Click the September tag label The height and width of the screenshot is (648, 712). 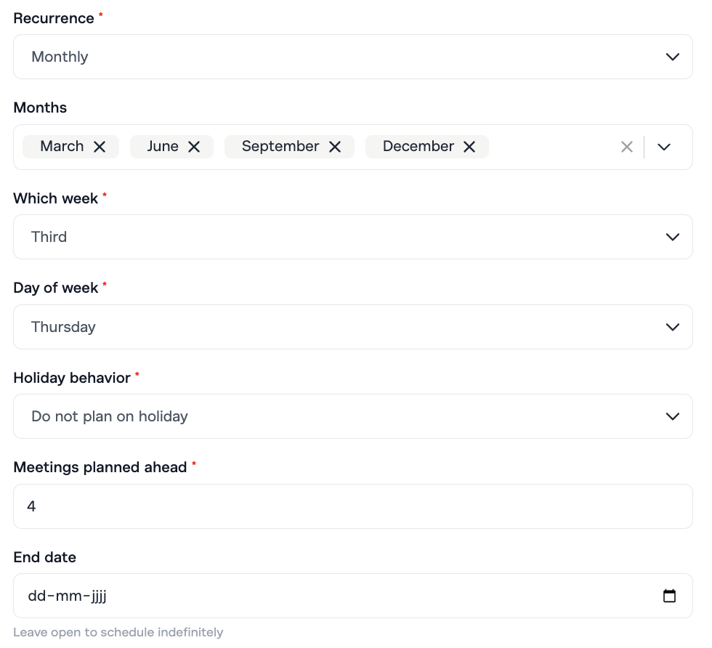point(280,147)
